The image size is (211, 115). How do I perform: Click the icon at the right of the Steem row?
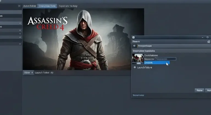click(209, 42)
